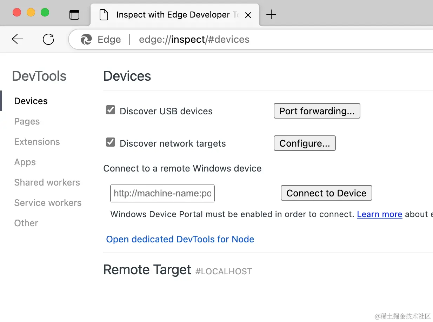Screen dimensions: 433x322
Task: Open the Extensions section
Action: (x=37, y=142)
